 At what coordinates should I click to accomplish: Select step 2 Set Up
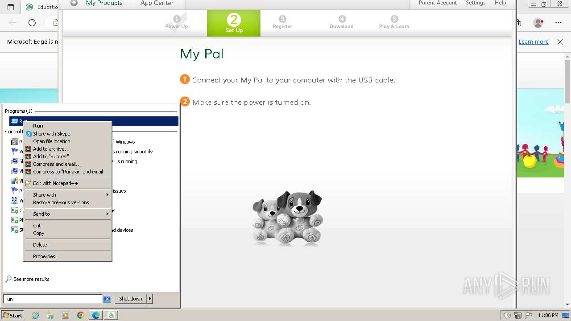point(234,23)
